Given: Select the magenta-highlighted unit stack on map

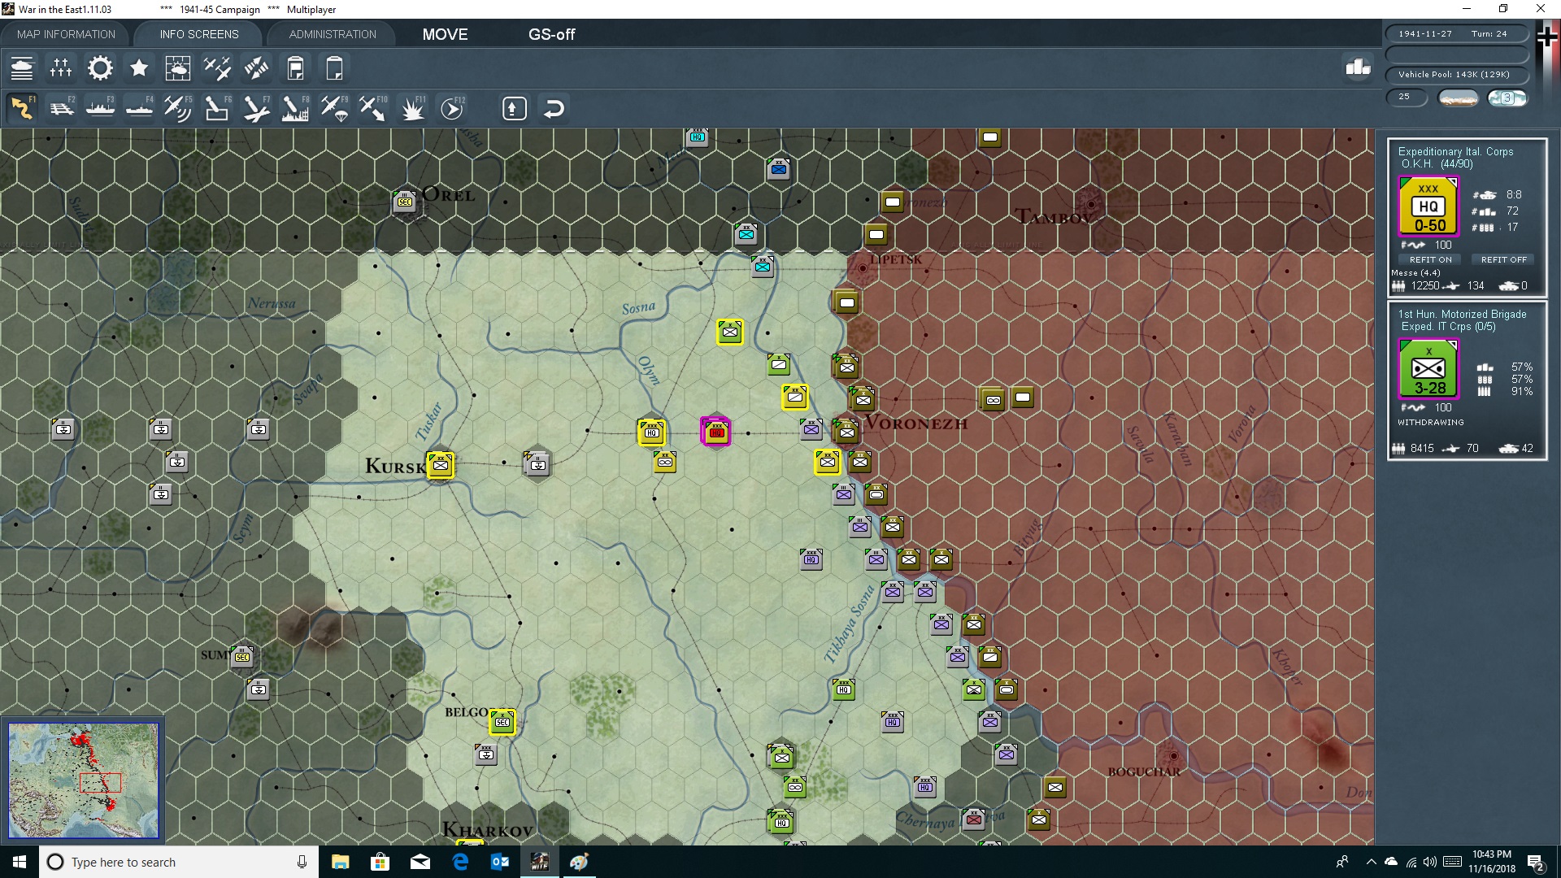Looking at the screenshot, I should click(715, 432).
